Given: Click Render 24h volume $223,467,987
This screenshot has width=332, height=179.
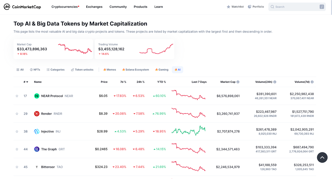Looking at the screenshot, I should [266, 112].
